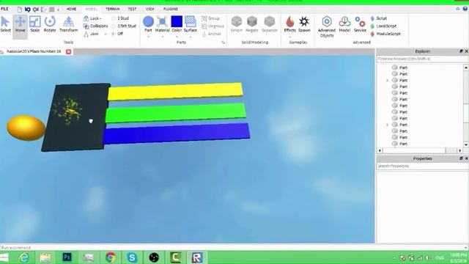Switch to the TEST ribbon tab
This screenshot has height=264, width=469.
pos(132,9)
